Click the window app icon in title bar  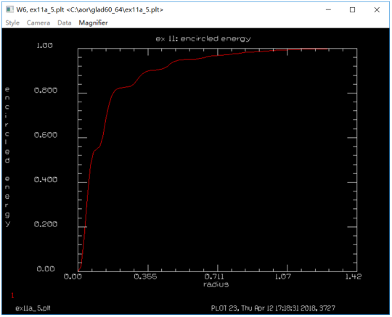(9, 9)
